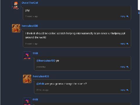Open th6t's 4 Letter avatar beside "ye" comment

pyautogui.click(x=27, y=56)
